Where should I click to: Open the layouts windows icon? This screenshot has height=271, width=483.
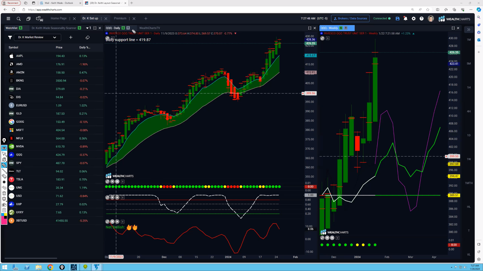coord(28,19)
